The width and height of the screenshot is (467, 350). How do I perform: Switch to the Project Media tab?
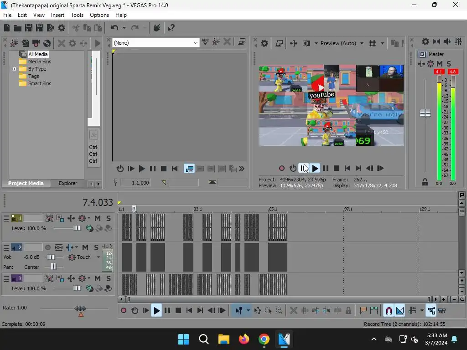coord(26,183)
